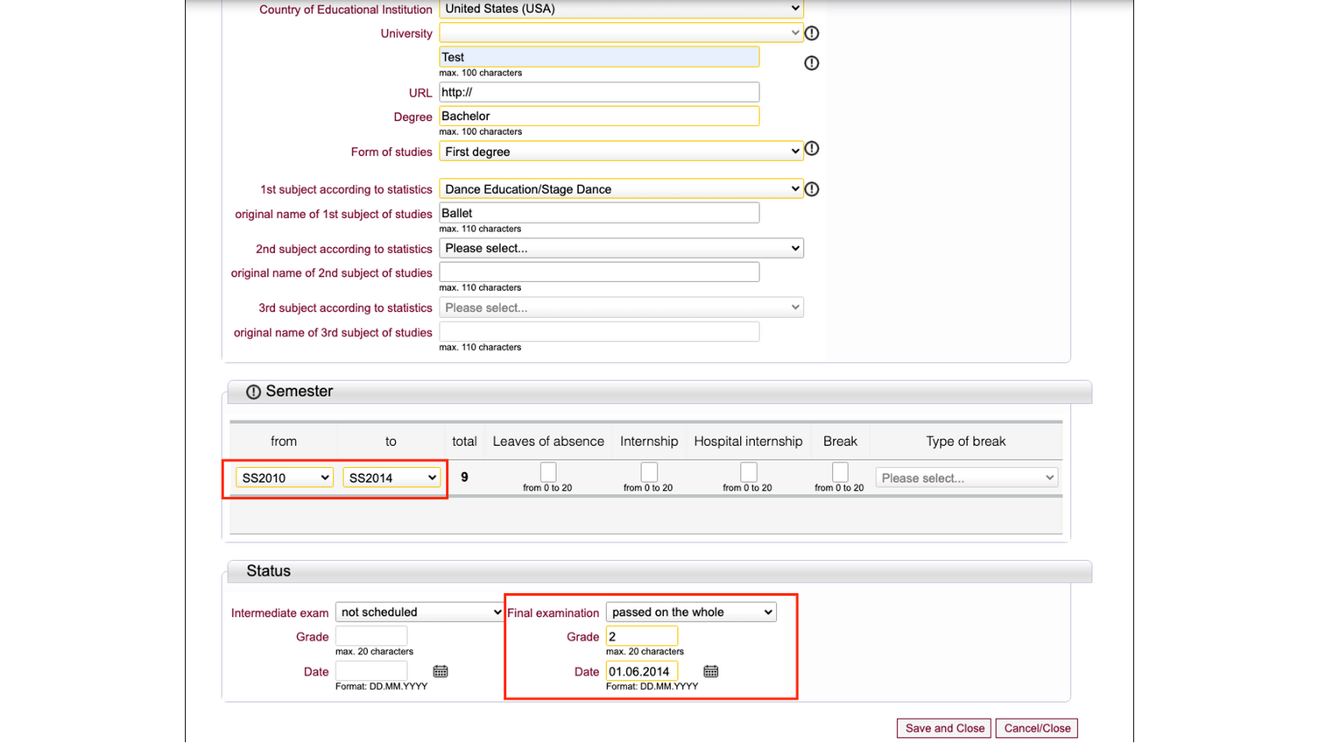This screenshot has width=1319, height=743.
Task: Expand the 2nd subject according to statistics dropdown
Action: coord(621,248)
